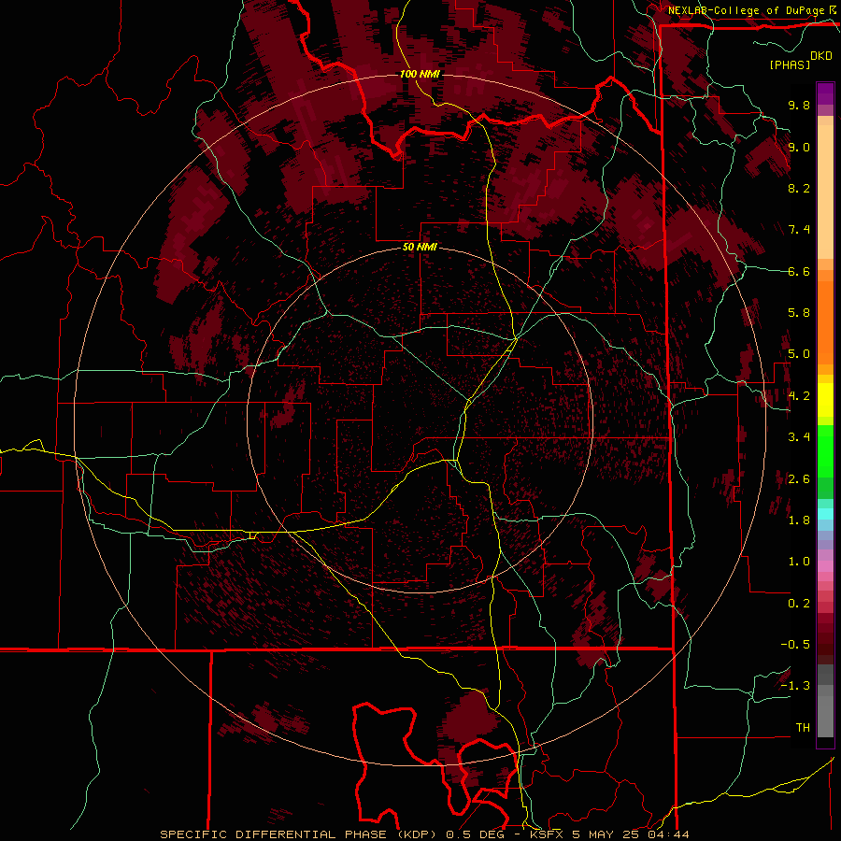Click the [PHAS] unit label
This screenshot has height=841, width=841.
tap(790, 65)
